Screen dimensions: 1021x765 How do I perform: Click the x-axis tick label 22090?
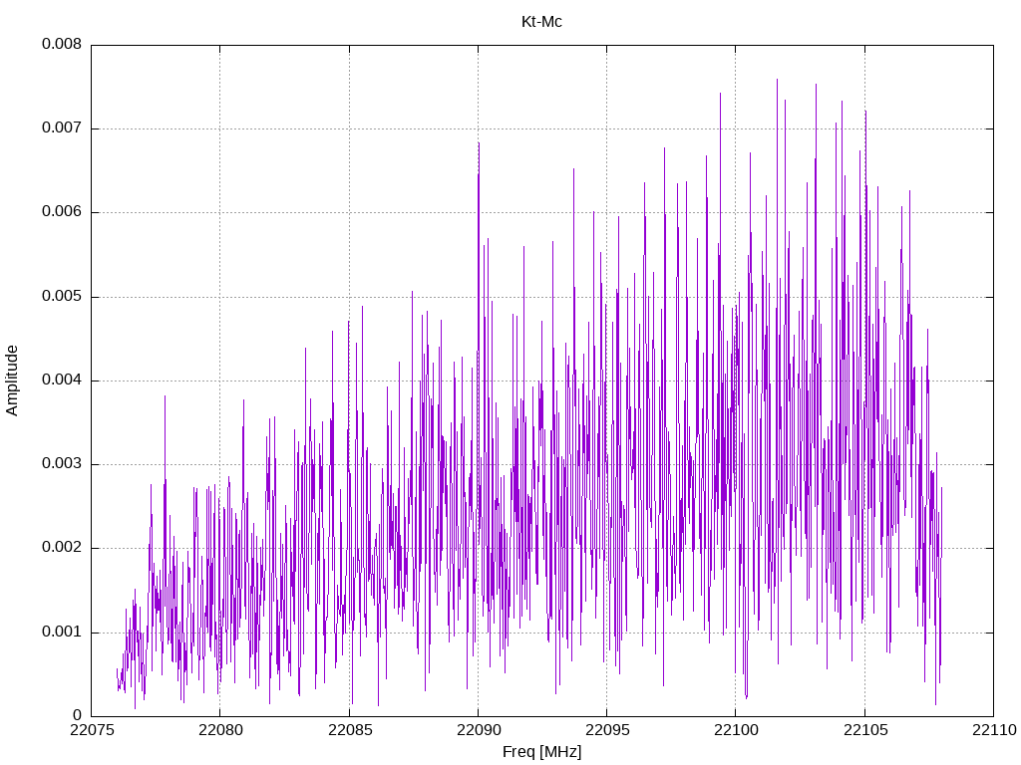(479, 730)
